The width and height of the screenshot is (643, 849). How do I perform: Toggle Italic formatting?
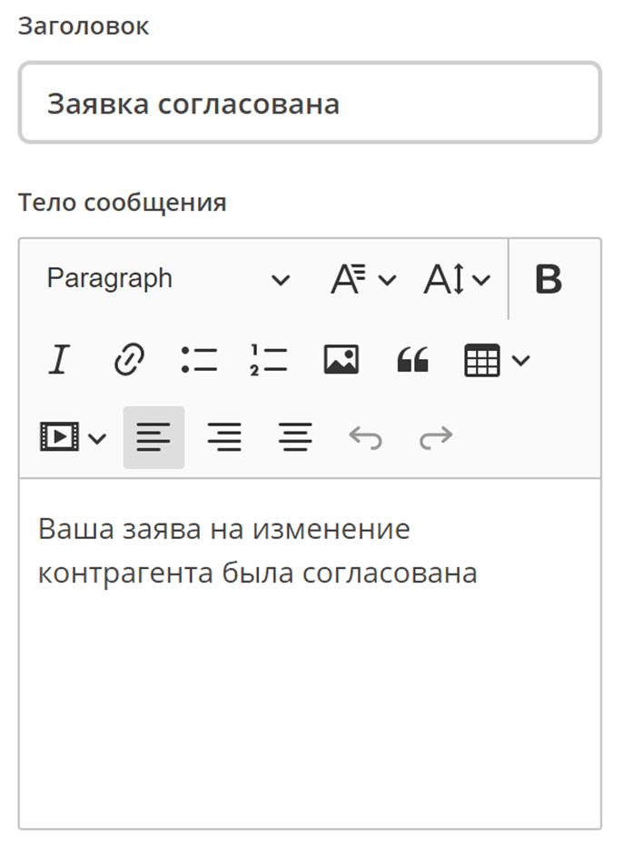point(59,359)
